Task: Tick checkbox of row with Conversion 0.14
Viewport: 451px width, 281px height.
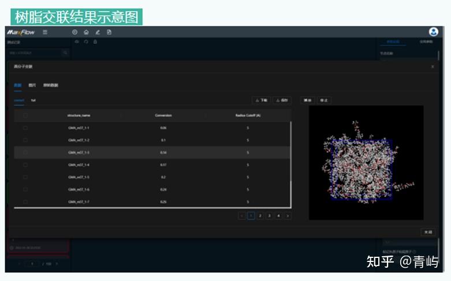Action: (x=25, y=152)
